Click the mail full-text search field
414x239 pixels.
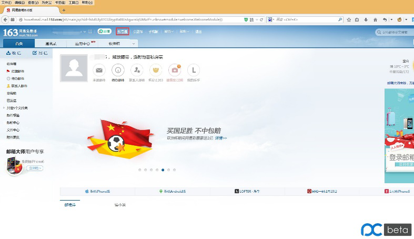397,32
